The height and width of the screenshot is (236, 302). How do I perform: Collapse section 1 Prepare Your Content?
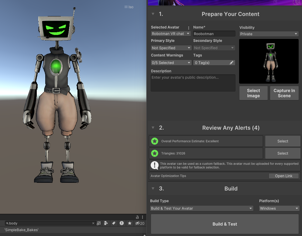(153, 14)
